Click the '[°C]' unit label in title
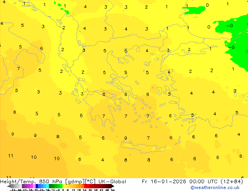The width and height of the screenshot is (248, 191). coord(90,182)
